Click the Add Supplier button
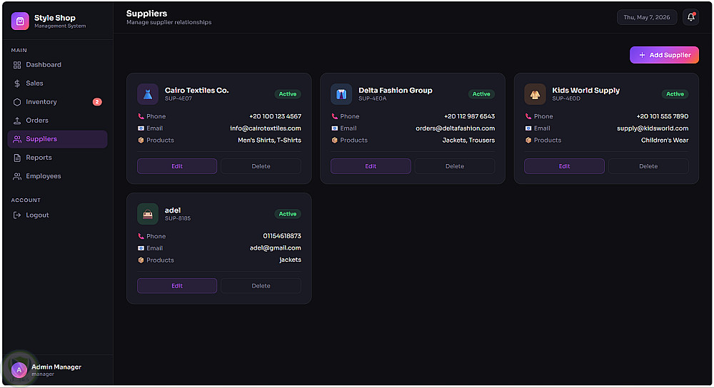 click(x=664, y=55)
